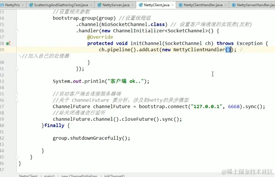275x177 pixels.
Task: Select the NettyClient.java tab
Action: point(157,5)
